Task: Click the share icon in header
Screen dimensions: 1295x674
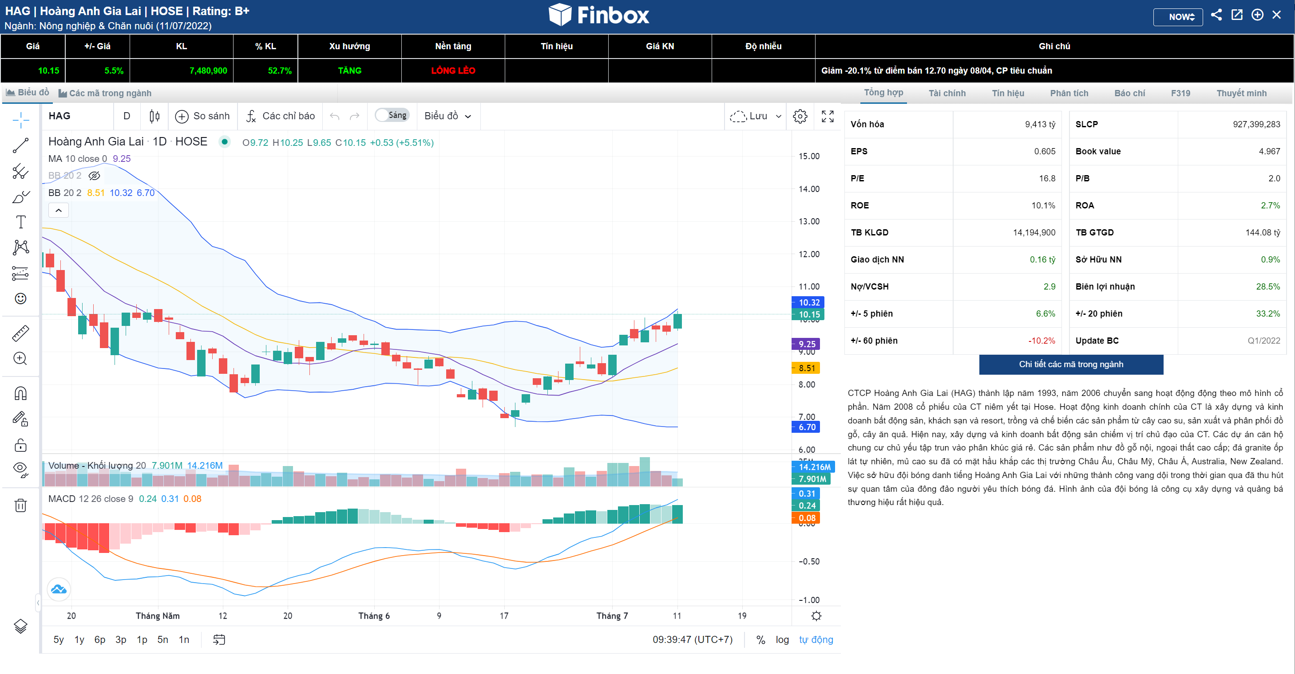Action: click(1216, 15)
